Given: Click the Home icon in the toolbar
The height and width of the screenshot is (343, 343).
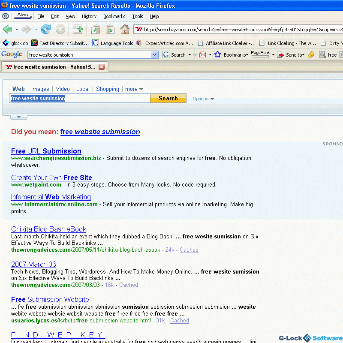Looking at the screenshot, I should [125, 30].
